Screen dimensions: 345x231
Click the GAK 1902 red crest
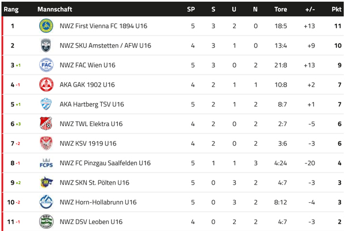point(46,85)
